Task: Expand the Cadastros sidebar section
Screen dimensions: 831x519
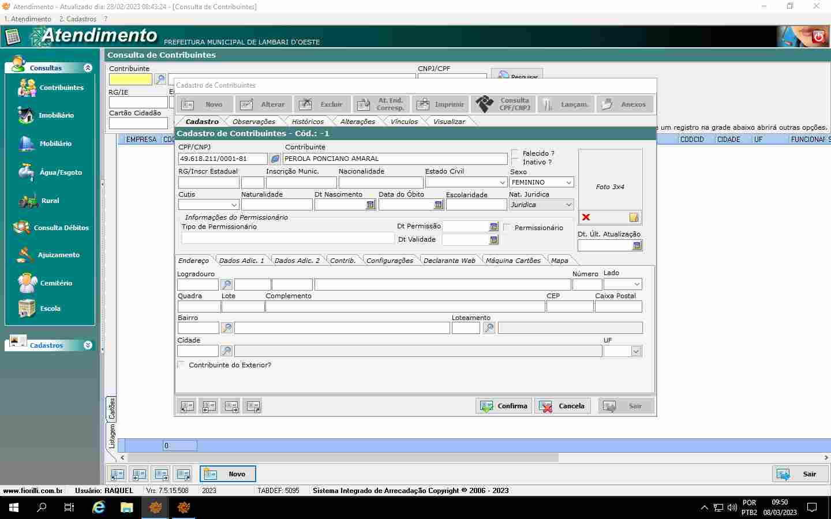Action: tap(88, 345)
